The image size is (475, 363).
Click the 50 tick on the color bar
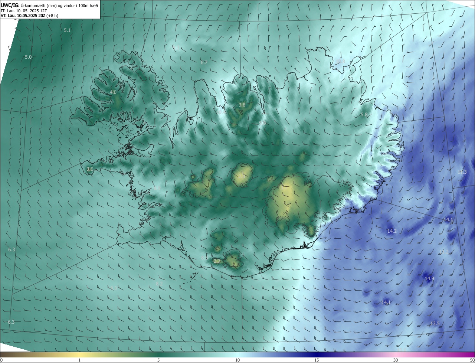coord(472,360)
